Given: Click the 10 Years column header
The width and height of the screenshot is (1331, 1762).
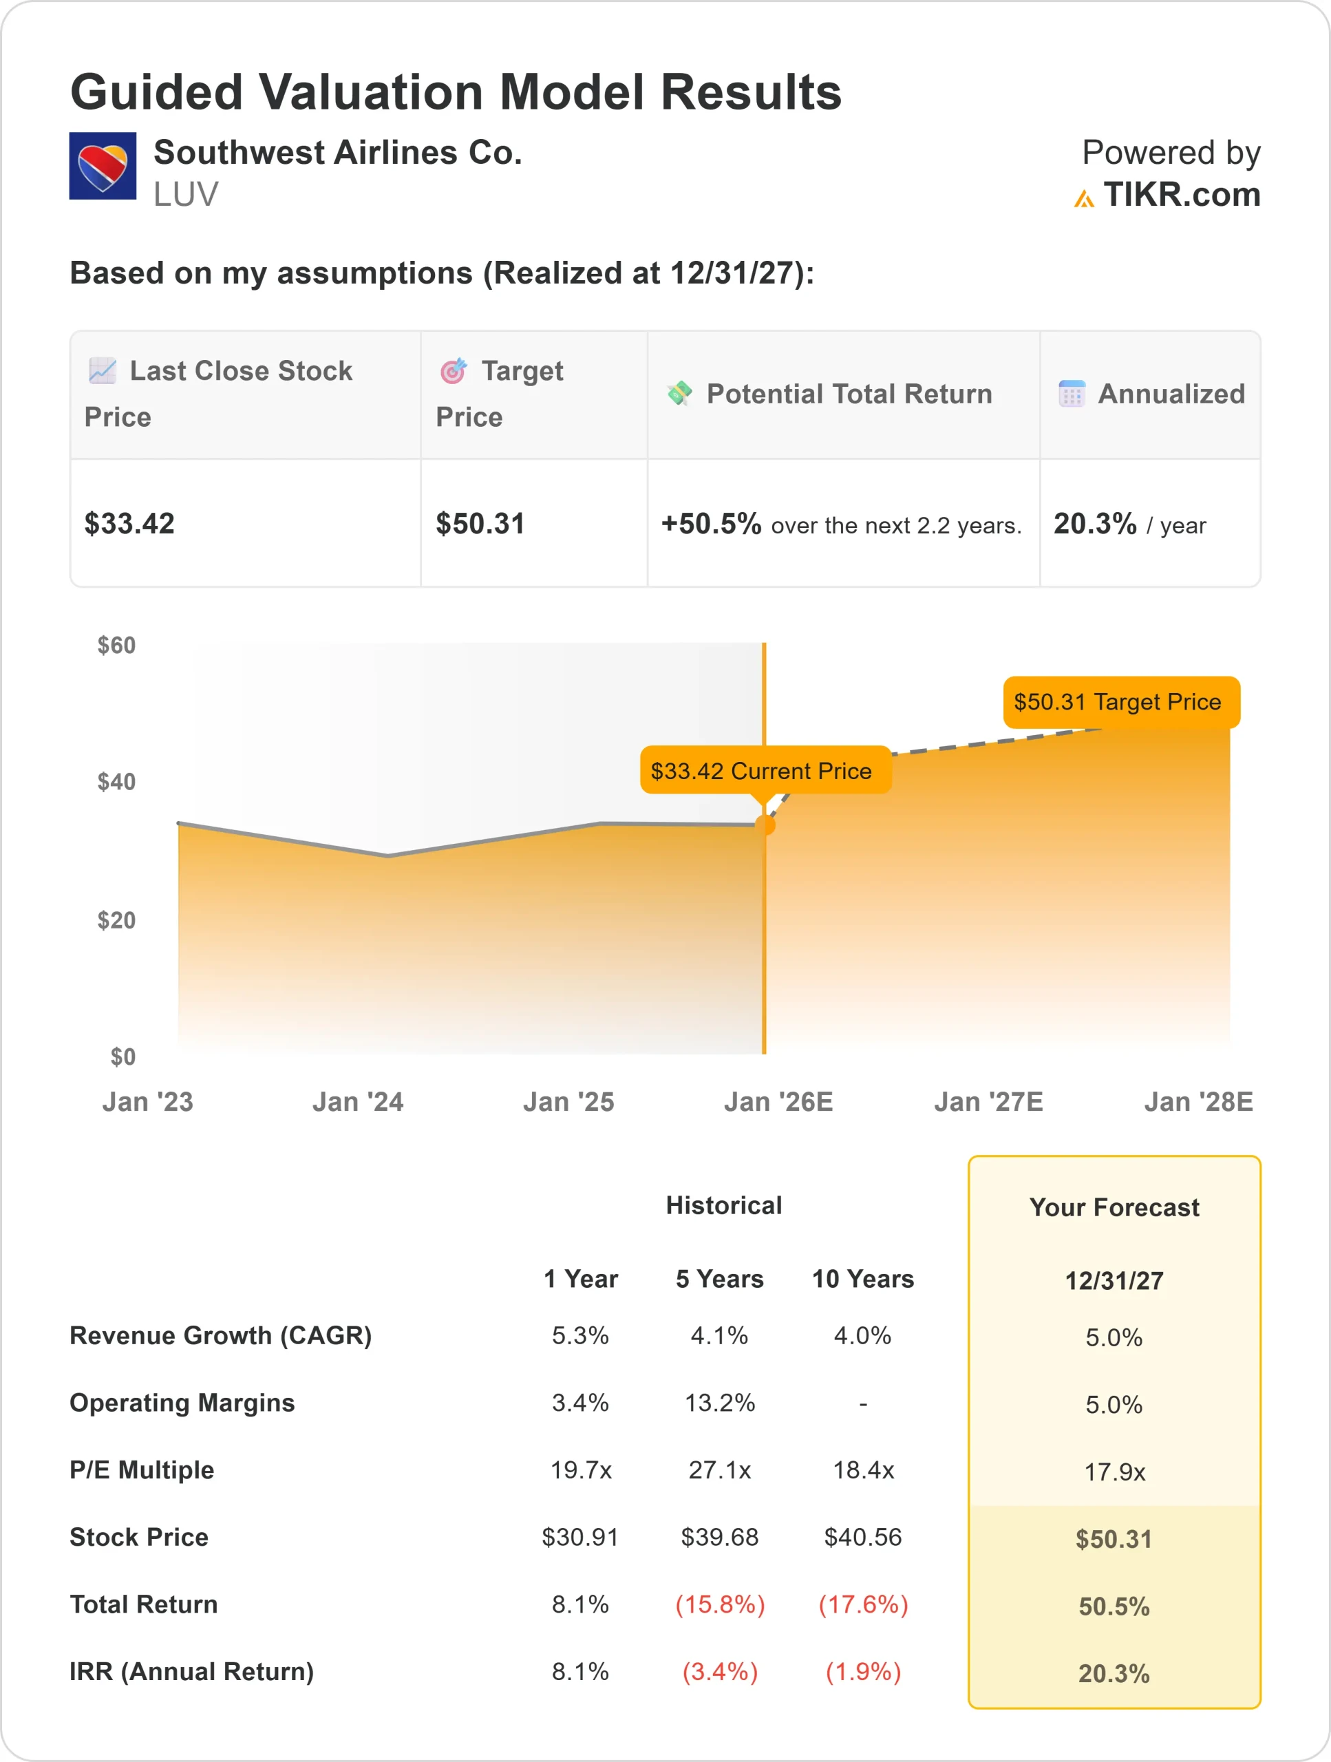Looking at the screenshot, I should click(862, 1279).
